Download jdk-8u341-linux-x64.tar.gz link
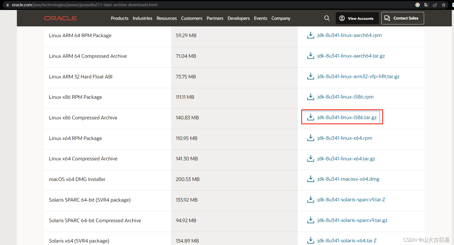Viewport: 454px width, 245px height. [346, 159]
